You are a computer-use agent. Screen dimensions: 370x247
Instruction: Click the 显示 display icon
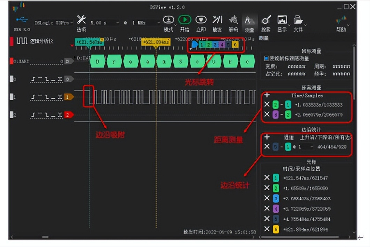pyautogui.click(x=282, y=20)
